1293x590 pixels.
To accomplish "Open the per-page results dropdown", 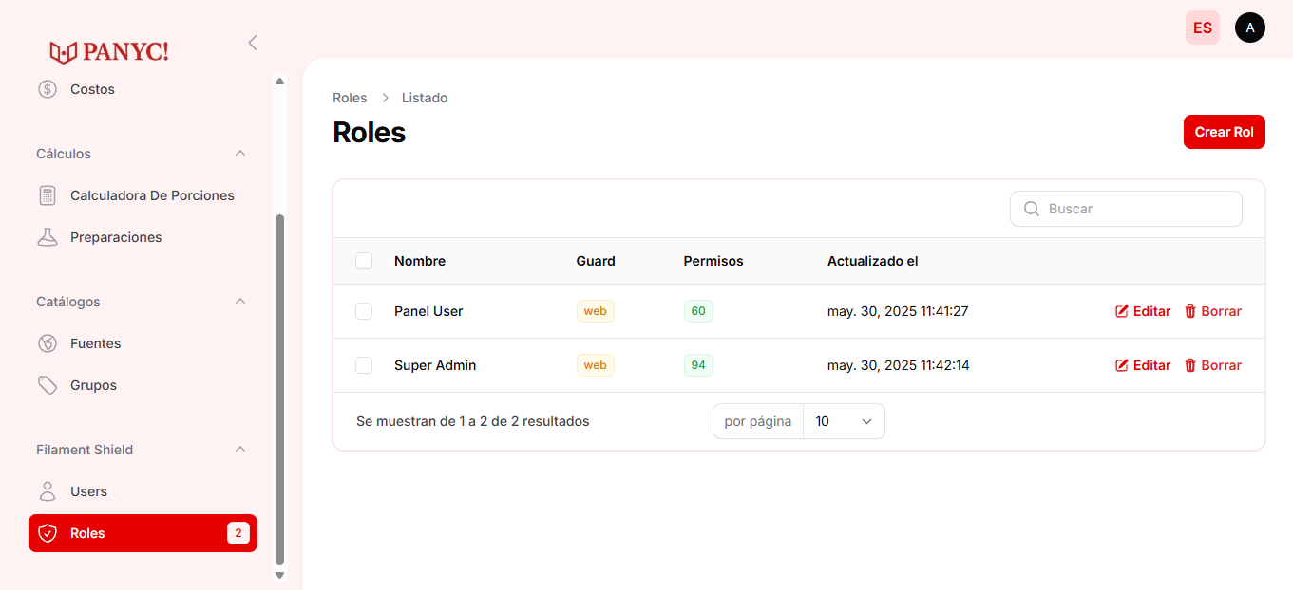I will [x=843, y=421].
